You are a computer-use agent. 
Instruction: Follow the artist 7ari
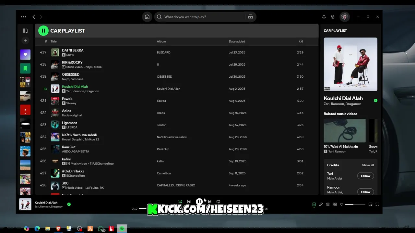tap(365, 176)
